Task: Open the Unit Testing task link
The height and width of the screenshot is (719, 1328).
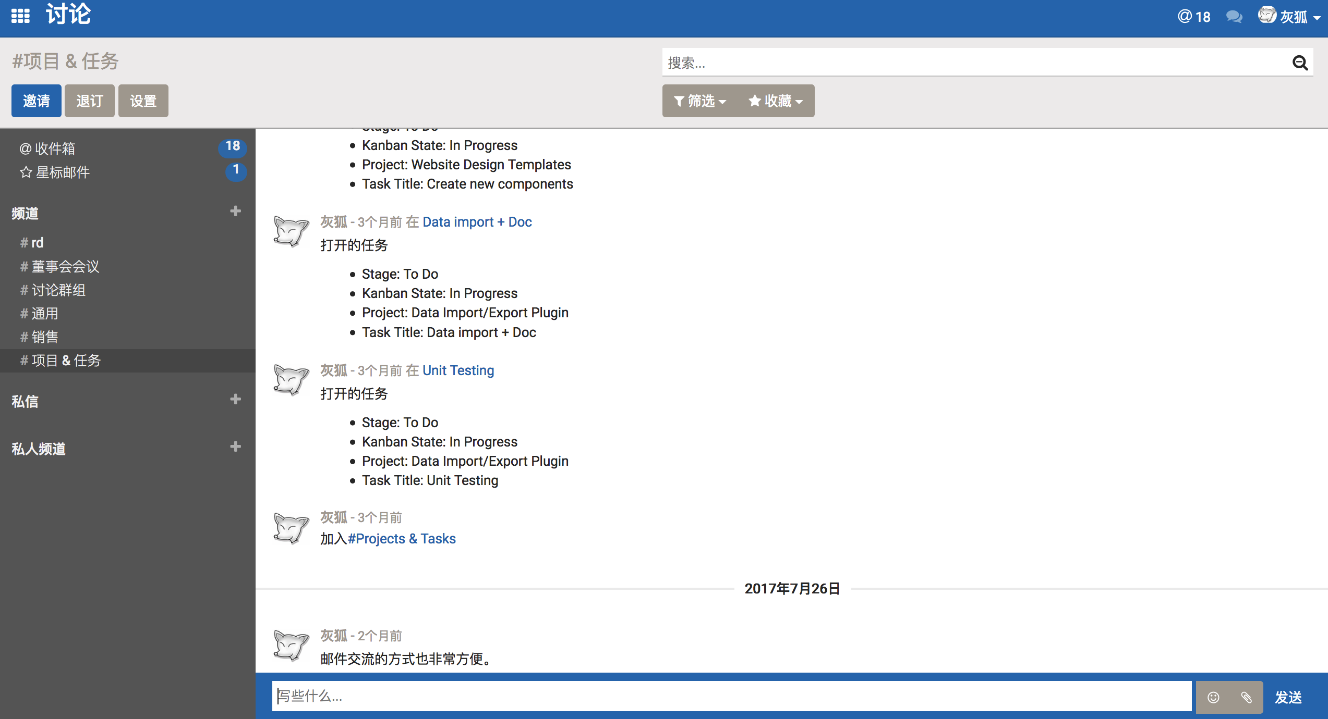Action: click(457, 370)
